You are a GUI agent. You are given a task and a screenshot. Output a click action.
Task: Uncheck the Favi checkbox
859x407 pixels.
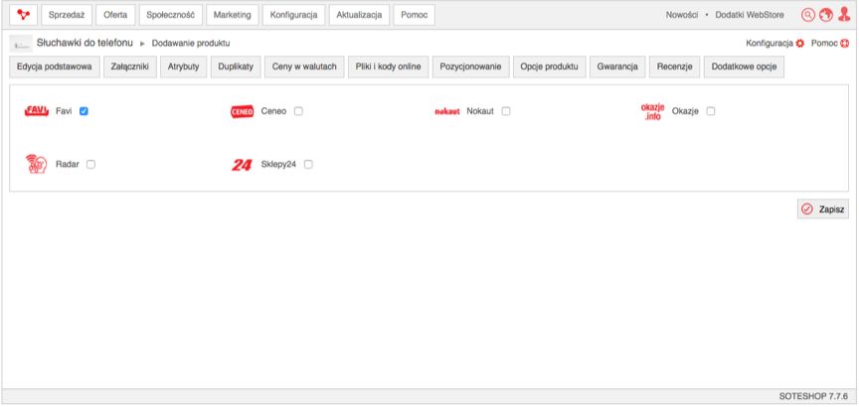click(84, 111)
